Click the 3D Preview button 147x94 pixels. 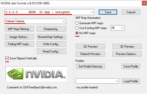click(x=127, y=46)
